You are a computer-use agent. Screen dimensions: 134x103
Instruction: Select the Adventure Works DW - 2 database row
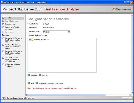[x=42, y=40]
